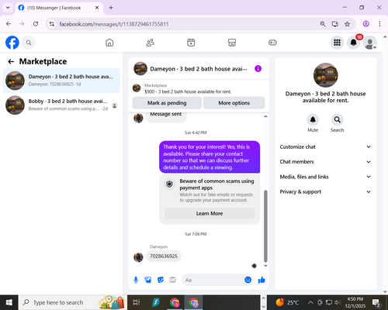Send a thumbs up like
The width and height of the screenshot is (388, 310).
[262, 280]
